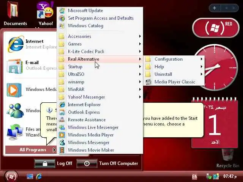This screenshot has height=182, width=243.
Task: Click the All Programs button
Action: (x=31, y=150)
